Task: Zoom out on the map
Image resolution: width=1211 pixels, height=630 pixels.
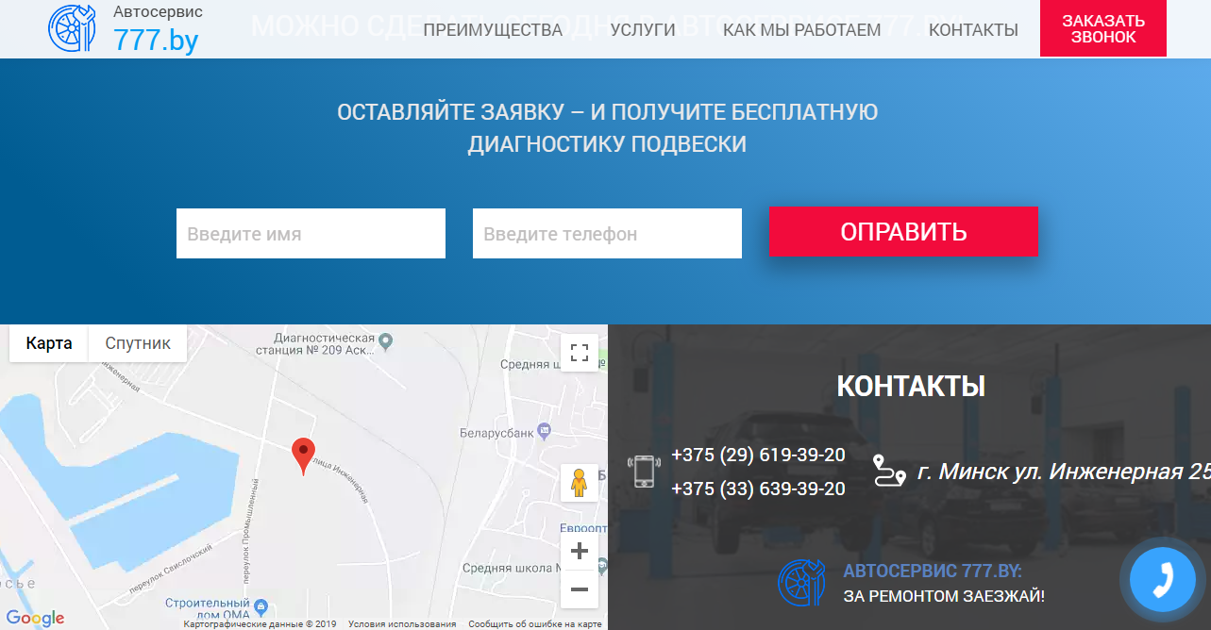Action: pos(580,589)
